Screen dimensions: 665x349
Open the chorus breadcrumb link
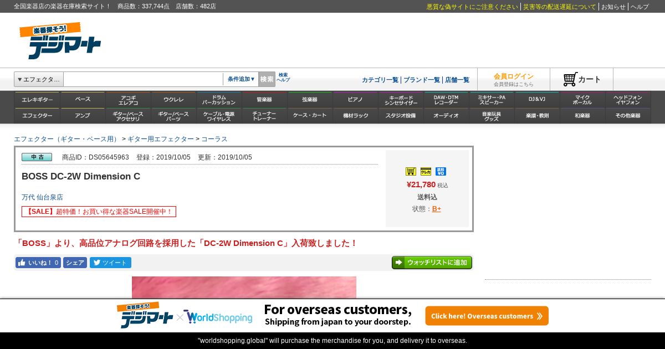[x=214, y=139]
